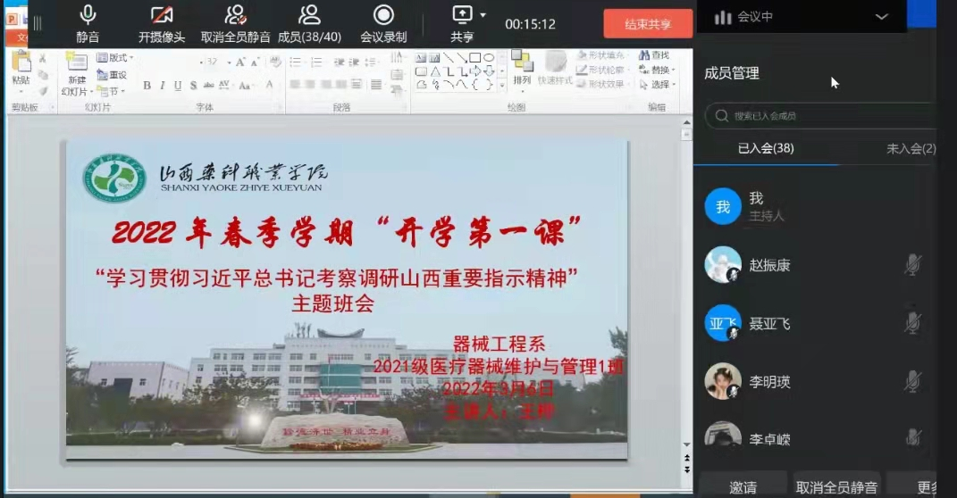Viewport: 957px width, 498px height.
Task: Expand the share options arrow
Action: click(483, 15)
